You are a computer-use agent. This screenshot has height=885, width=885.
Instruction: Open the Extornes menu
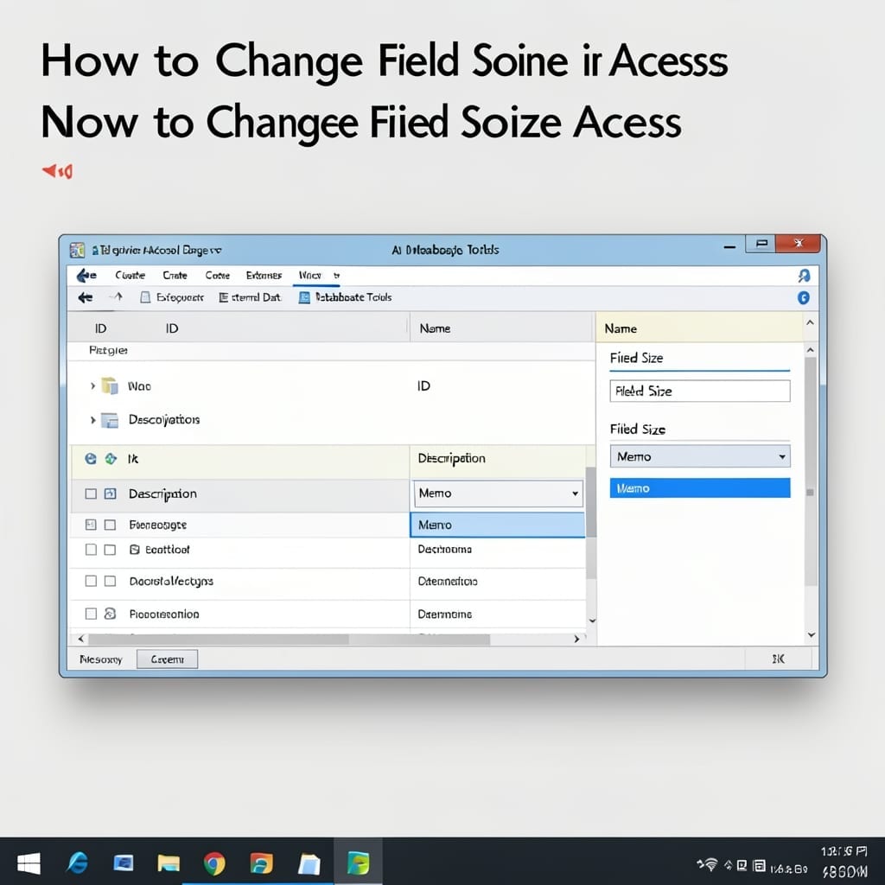pyautogui.click(x=264, y=276)
